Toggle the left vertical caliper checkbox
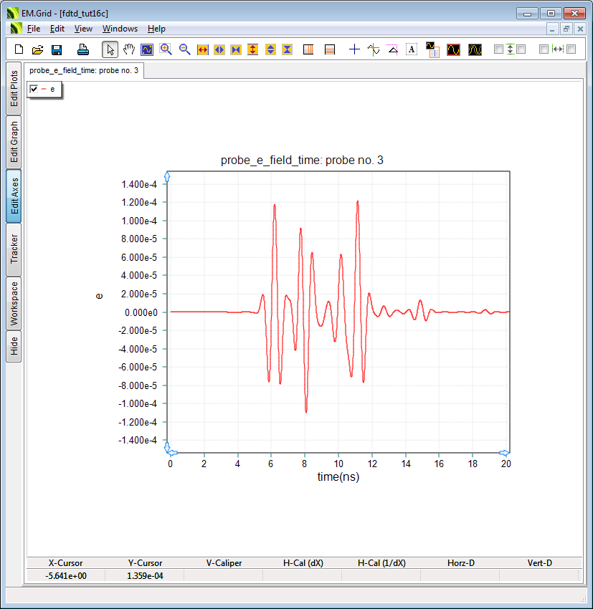 click(499, 49)
